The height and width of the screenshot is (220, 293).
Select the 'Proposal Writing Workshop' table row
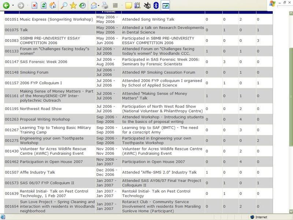[x=138, y=119]
